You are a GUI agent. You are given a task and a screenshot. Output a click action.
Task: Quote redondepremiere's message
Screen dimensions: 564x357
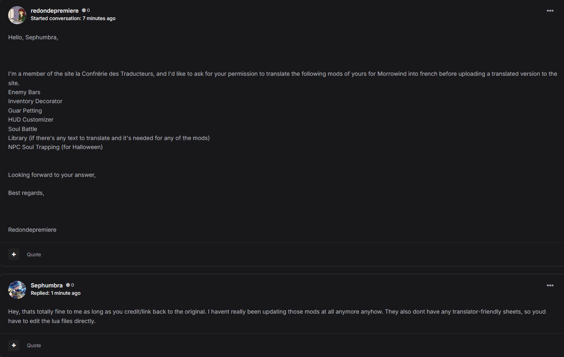pos(34,255)
